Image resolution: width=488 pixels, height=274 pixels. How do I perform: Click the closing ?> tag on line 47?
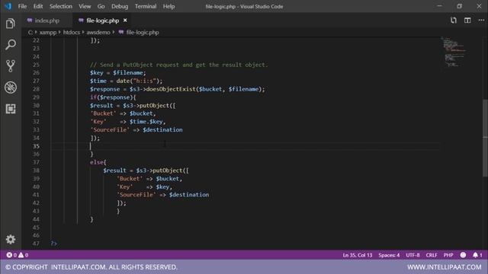click(54, 244)
